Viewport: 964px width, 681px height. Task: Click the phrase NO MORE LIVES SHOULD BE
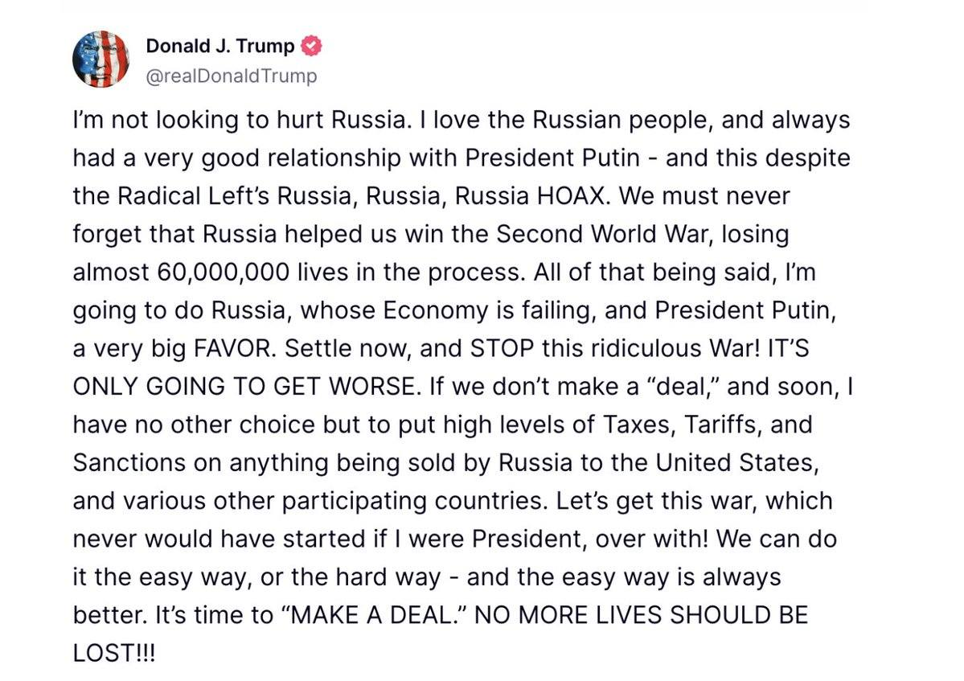pyautogui.click(x=642, y=615)
